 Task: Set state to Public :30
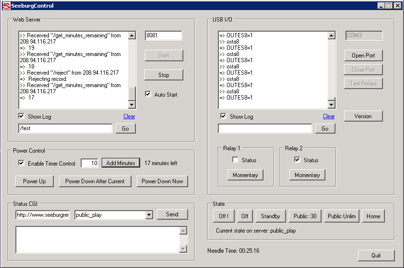tap(305, 216)
